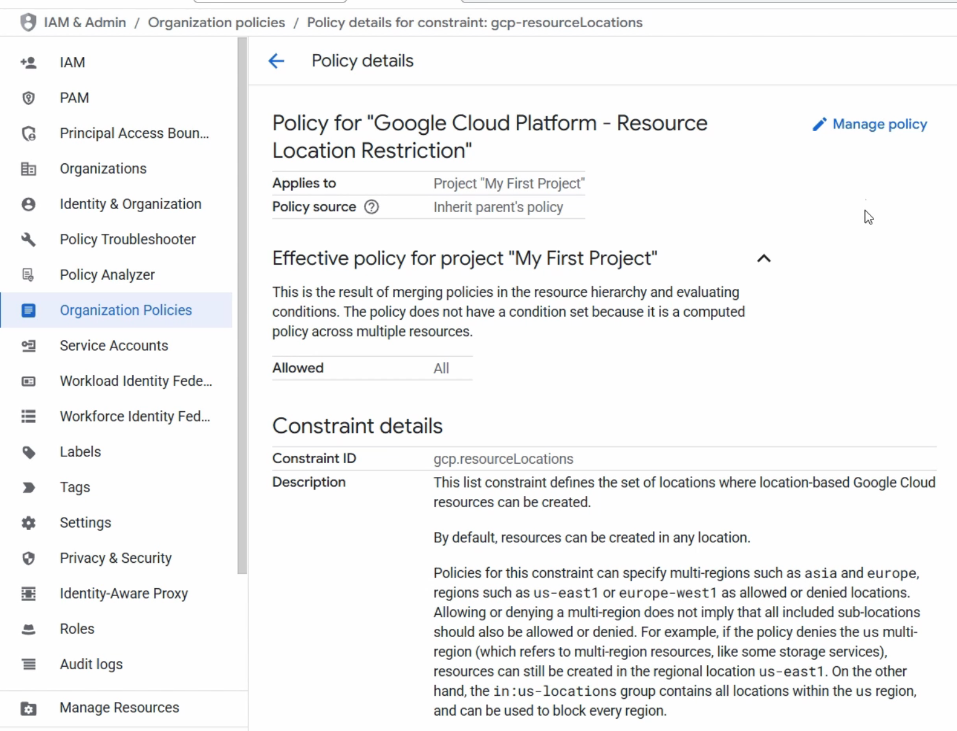
Task: Click the IAM add-person icon in sidebar
Action: (28, 62)
